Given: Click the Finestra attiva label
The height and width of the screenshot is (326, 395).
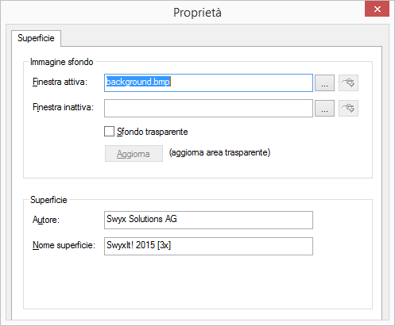Looking at the screenshot, I should tap(60, 82).
